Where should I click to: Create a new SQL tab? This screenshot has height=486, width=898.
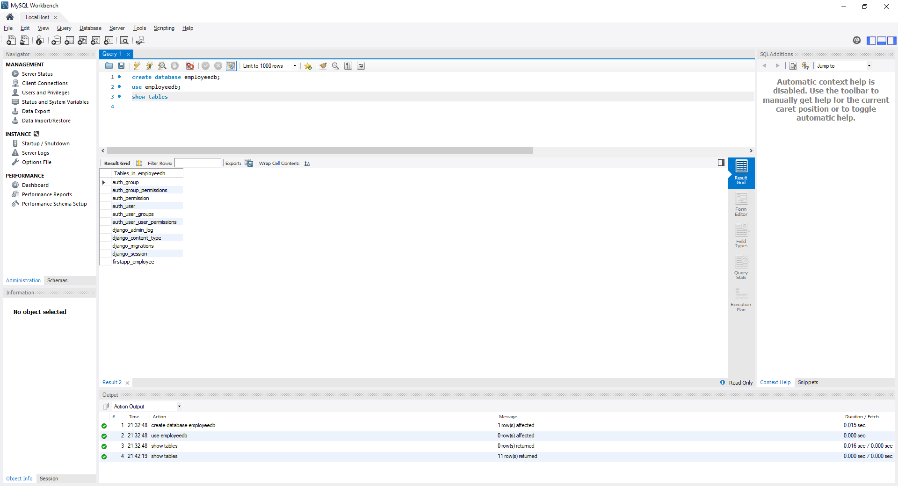point(11,41)
